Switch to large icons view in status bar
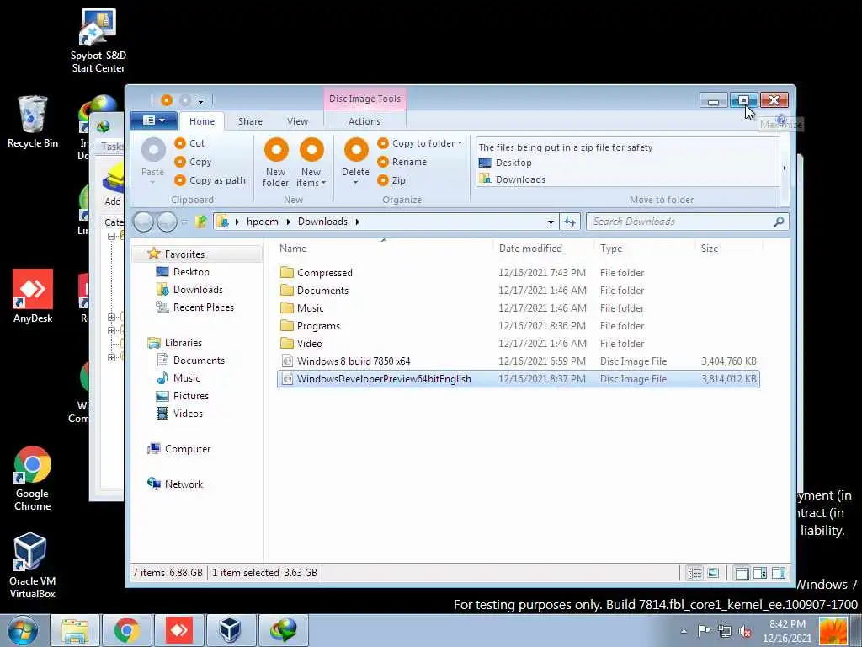This screenshot has width=862, height=647. 713,573
